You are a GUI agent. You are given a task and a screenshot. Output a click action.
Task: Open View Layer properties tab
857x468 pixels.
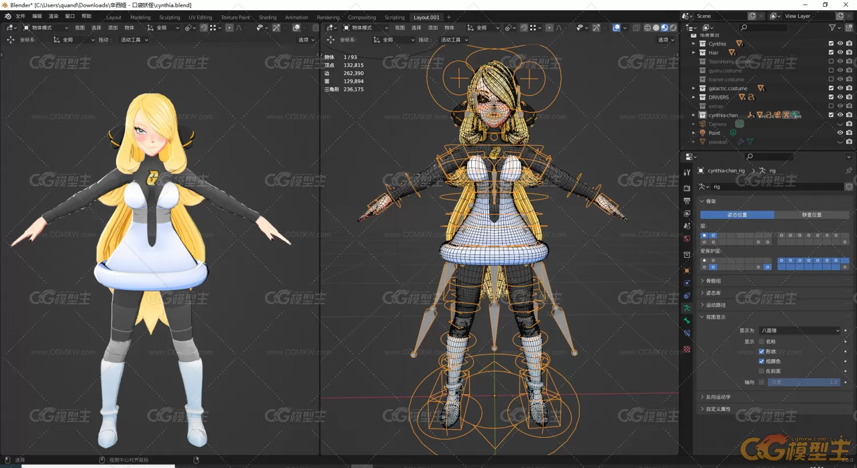687,213
